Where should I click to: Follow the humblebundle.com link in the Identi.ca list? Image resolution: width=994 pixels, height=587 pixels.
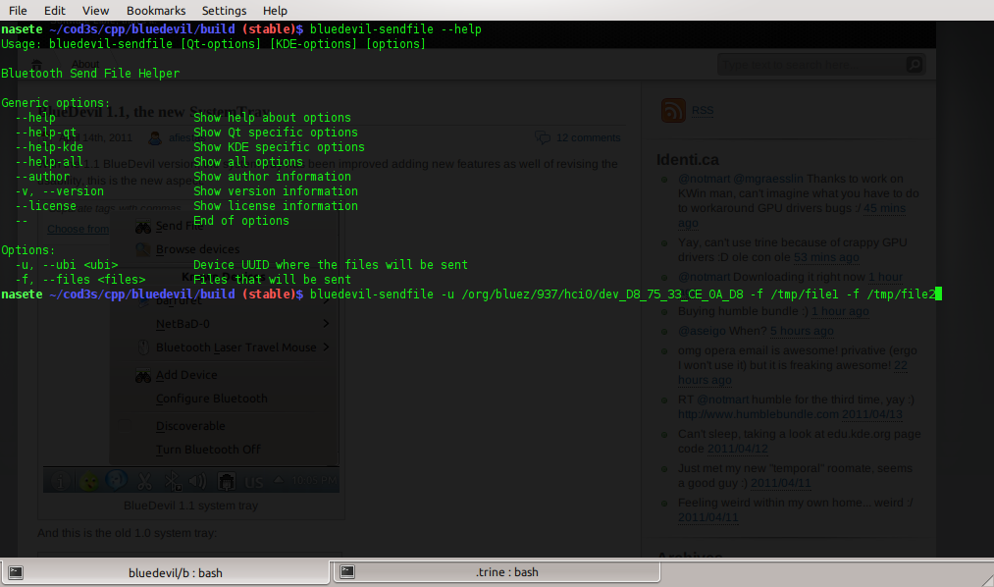tap(759, 414)
